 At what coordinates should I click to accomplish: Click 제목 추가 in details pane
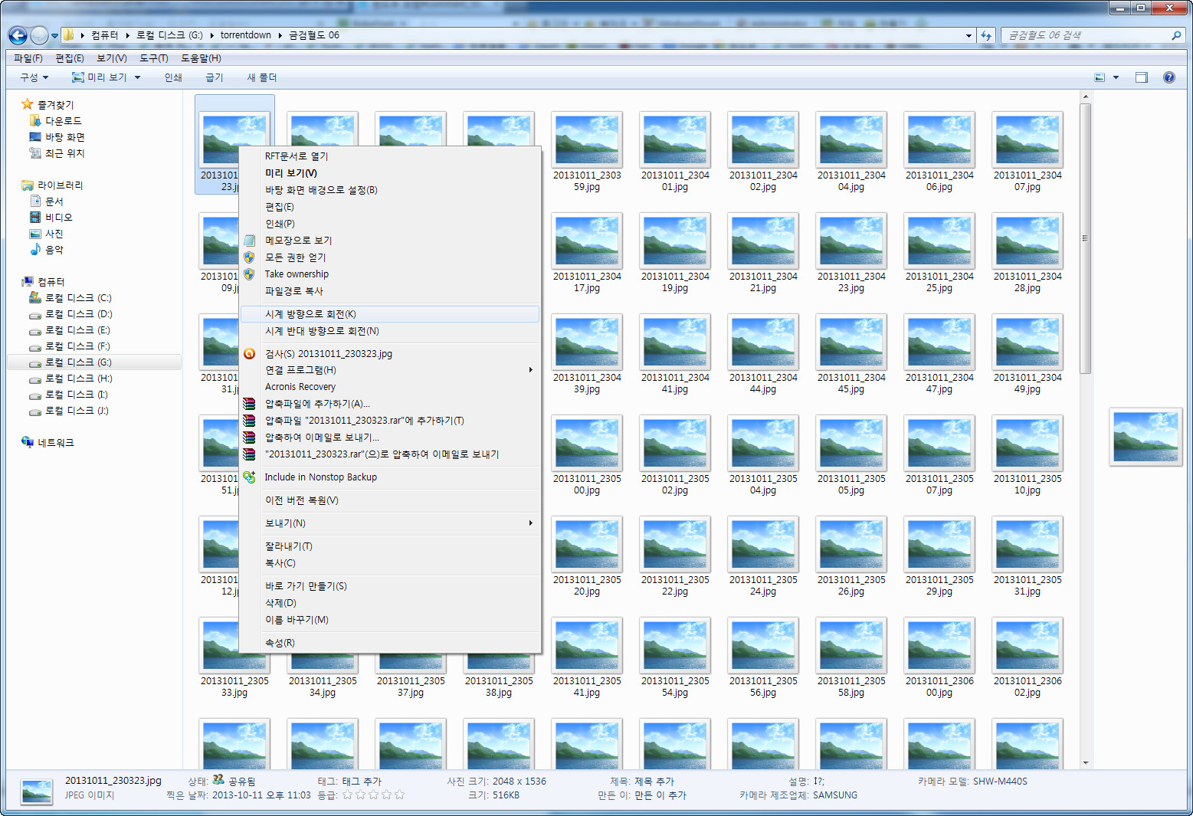pos(654,782)
